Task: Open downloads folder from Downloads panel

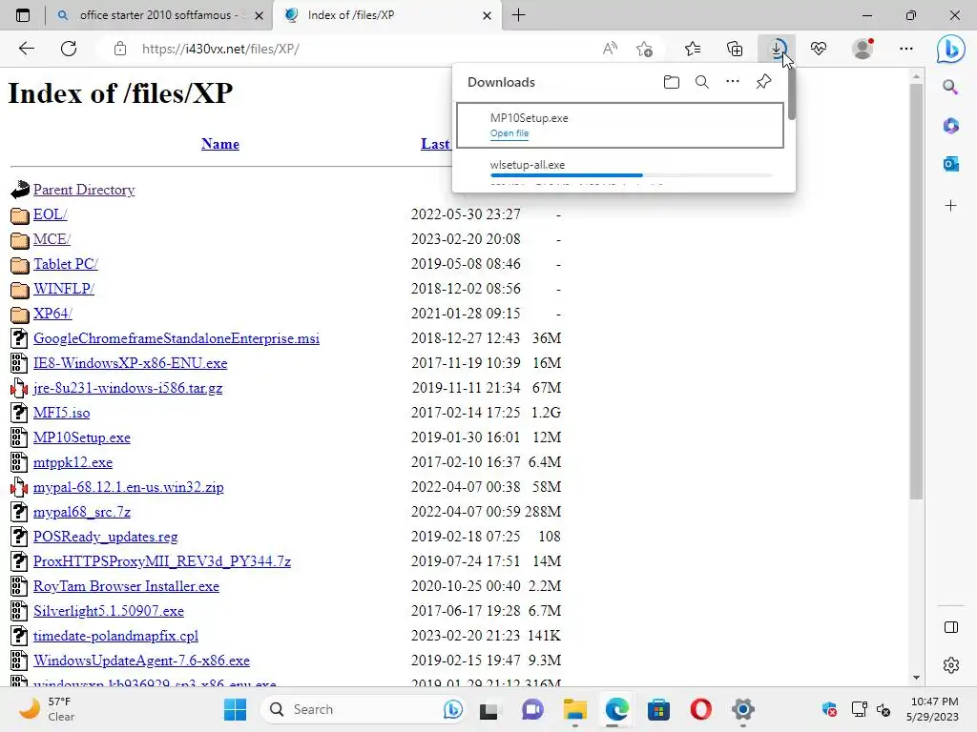Action: [671, 82]
